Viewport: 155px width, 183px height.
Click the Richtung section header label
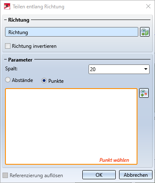tap(19, 20)
